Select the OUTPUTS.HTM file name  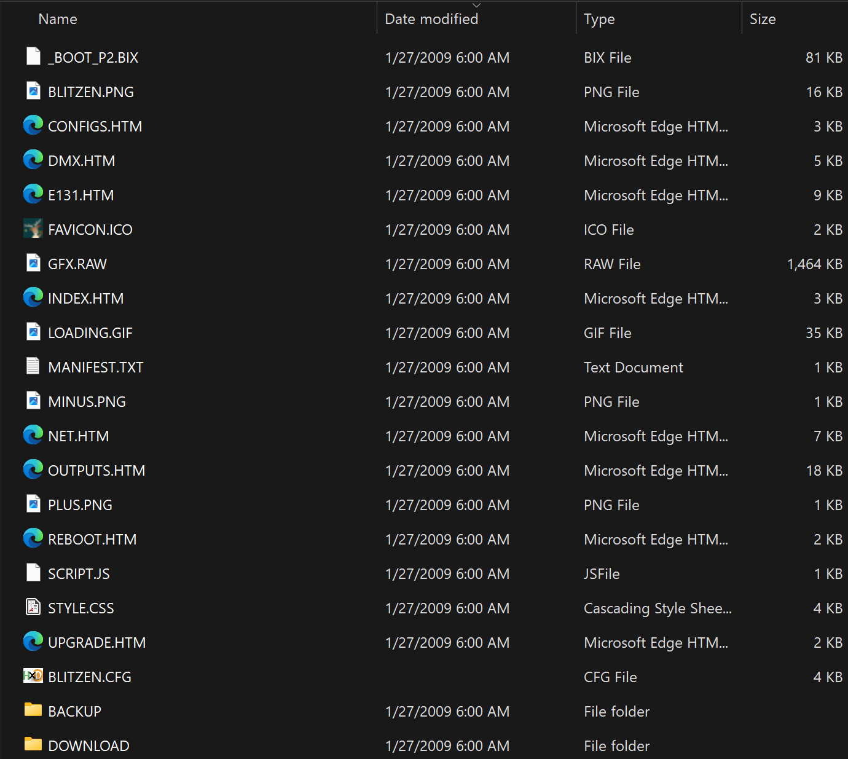click(x=96, y=471)
